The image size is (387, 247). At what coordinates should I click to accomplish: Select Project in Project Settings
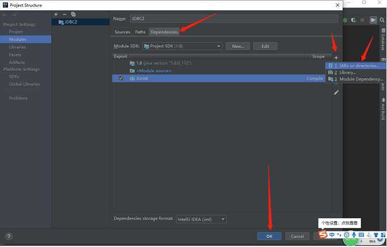16,32
